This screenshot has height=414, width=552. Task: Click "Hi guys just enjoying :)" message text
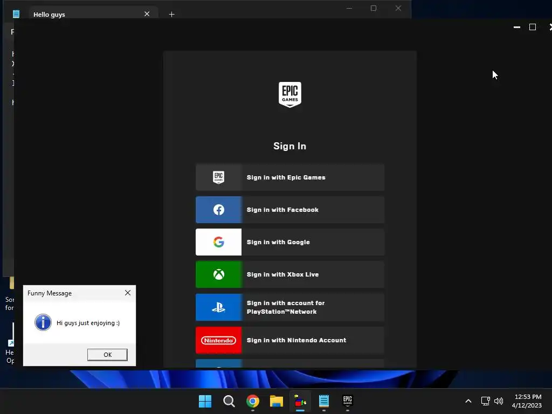click(x=88, y=323)
